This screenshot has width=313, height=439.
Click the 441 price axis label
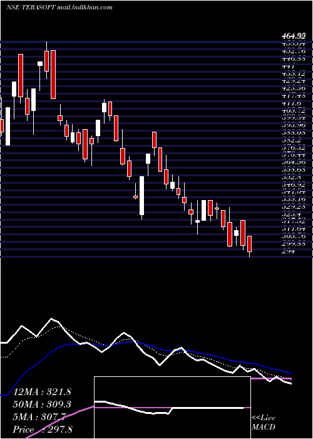pyautogui.click(x=288, y=66)
